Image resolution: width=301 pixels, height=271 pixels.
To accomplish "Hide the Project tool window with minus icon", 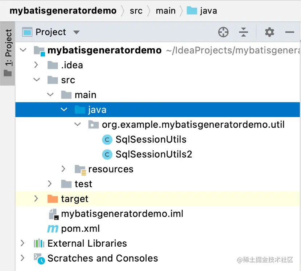I will [x=289, y=32].
